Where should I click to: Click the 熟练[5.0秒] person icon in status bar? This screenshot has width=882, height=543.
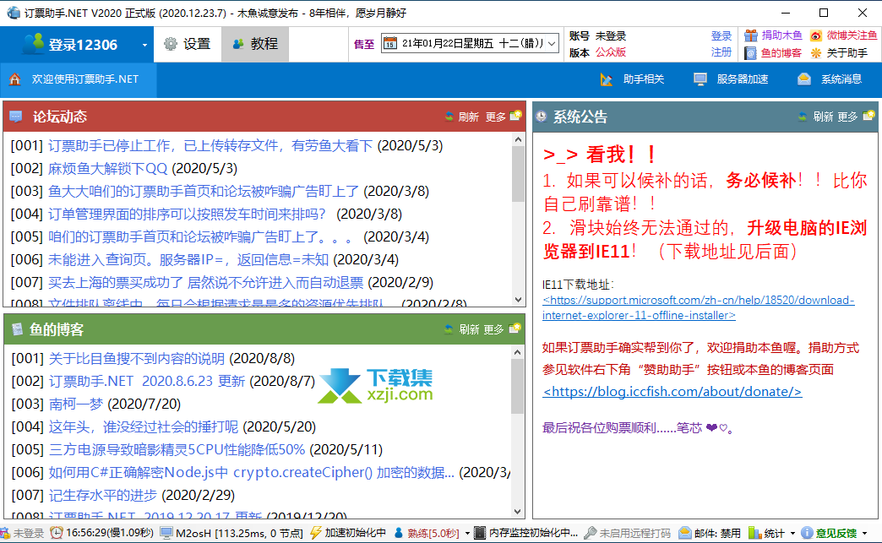[398, 533]
